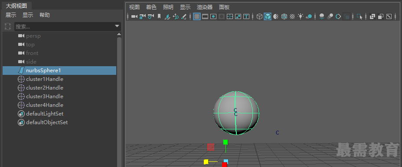This screenshot has height=167, width=402.
Task: Toggle the Safe Action icon
Action: 238,16
